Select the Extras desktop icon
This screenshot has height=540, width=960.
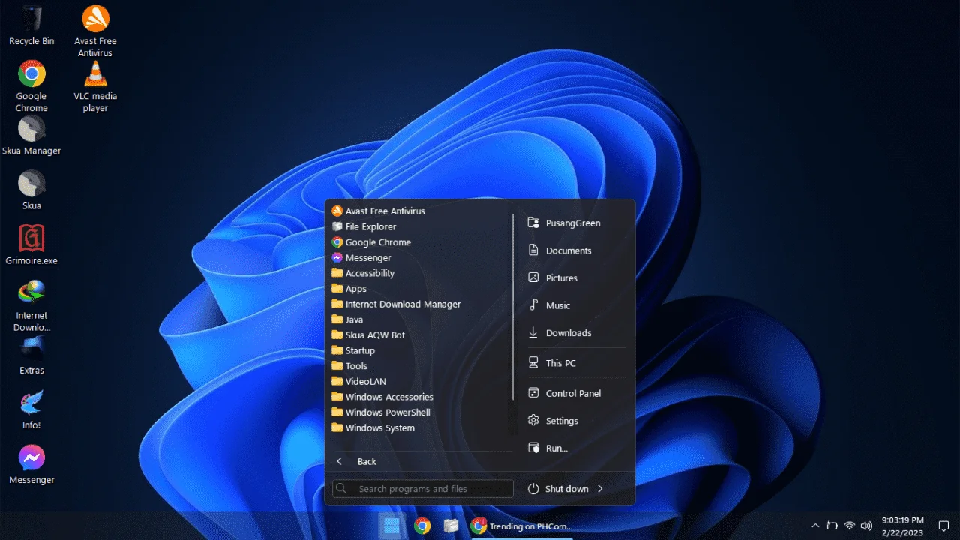tap(31, 355)
